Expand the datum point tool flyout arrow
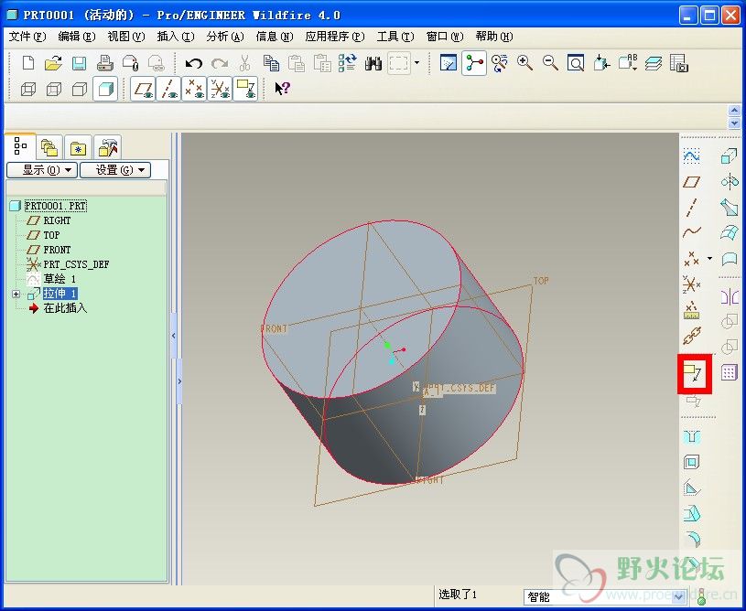The width and height of the screenshot is (746, 611). pos(709,258)
